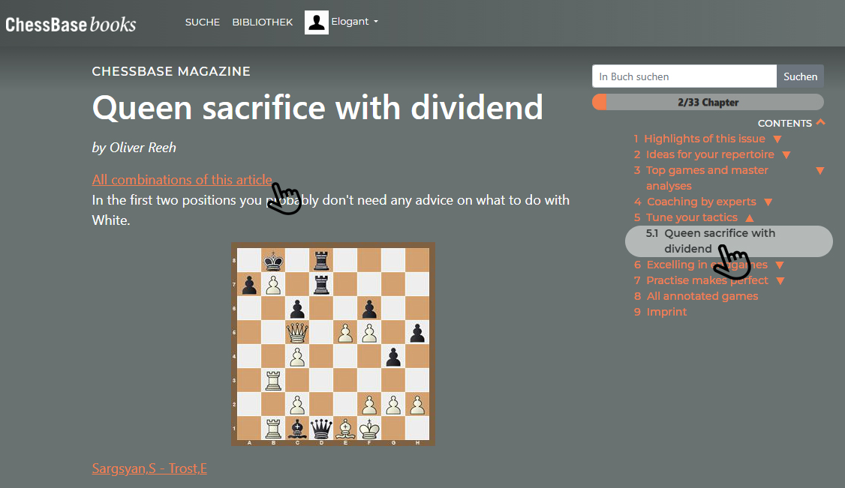
Task: Click the black queen on the bottom rank
Action: click(x=321, y=429)
